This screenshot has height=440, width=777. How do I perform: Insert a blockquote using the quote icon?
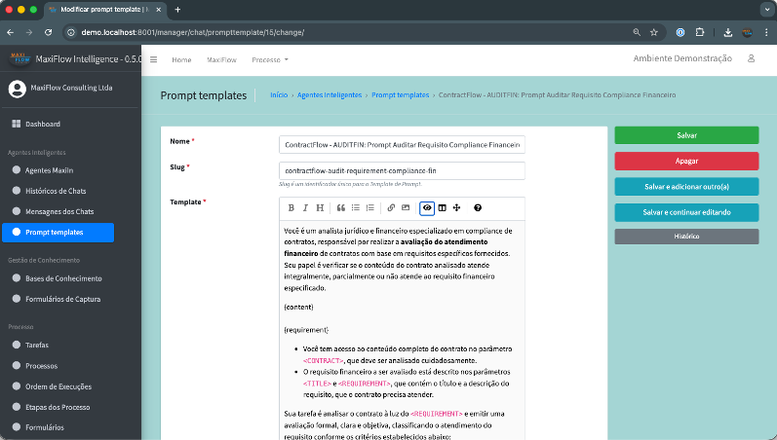pyautogui.click(x=341, y=208)
